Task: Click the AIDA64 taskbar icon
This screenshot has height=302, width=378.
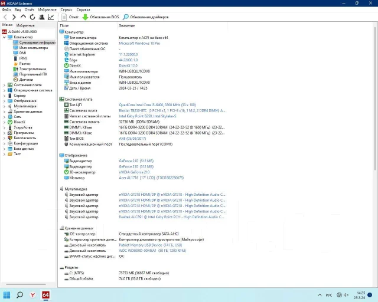Action: tap(45, 295)
